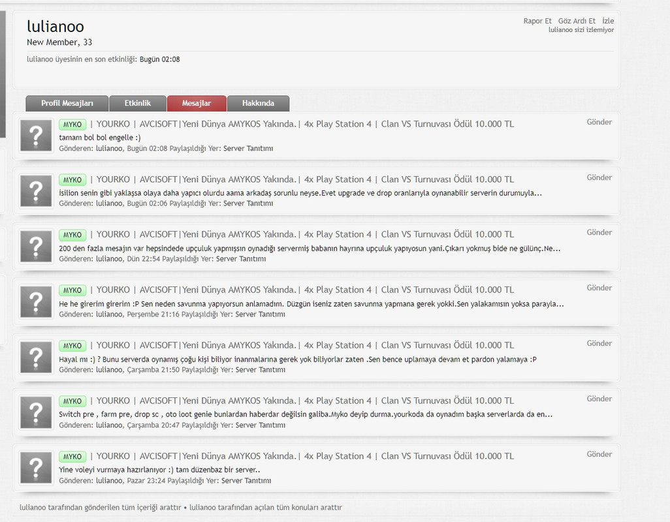
Task: Click lulianoo author link on 02:08 post
Action: (109, 149)
